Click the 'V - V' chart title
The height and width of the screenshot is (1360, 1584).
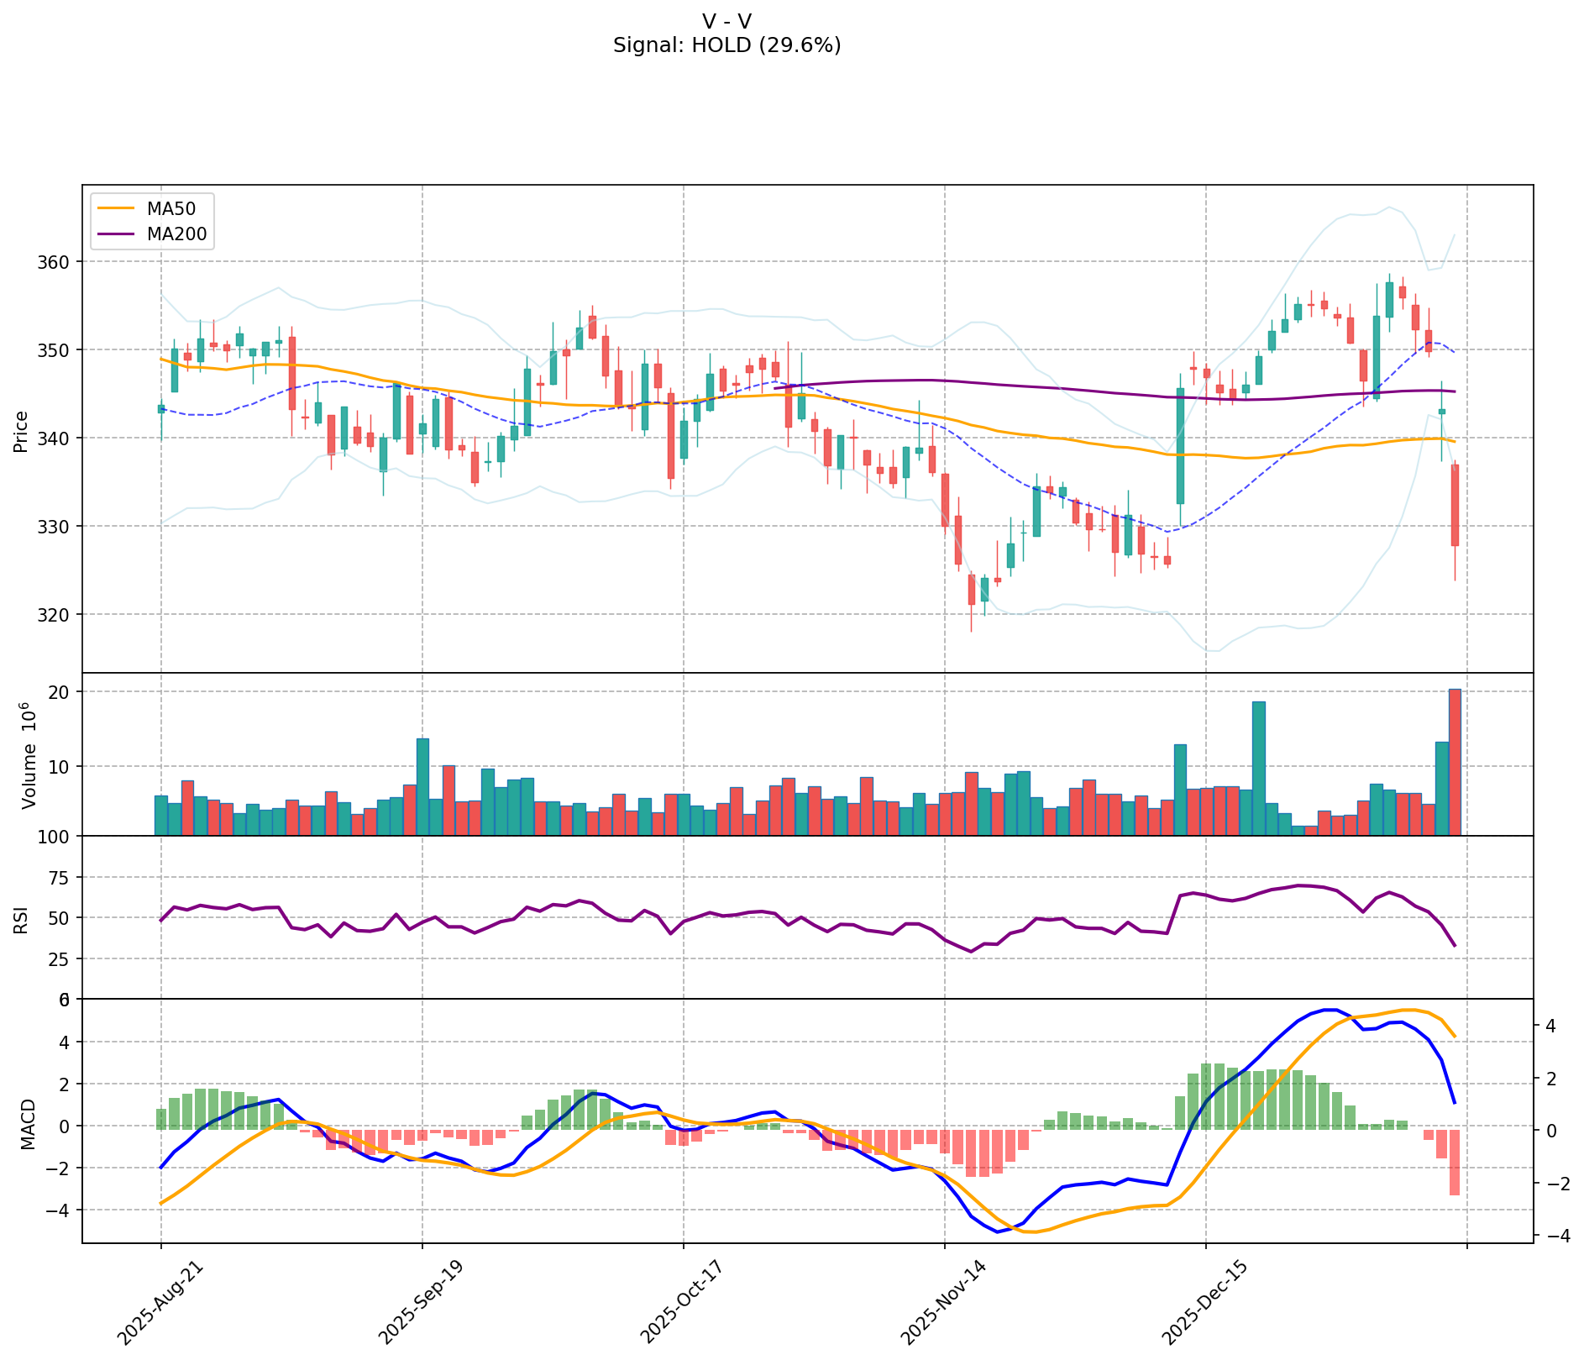pos(726,21)
